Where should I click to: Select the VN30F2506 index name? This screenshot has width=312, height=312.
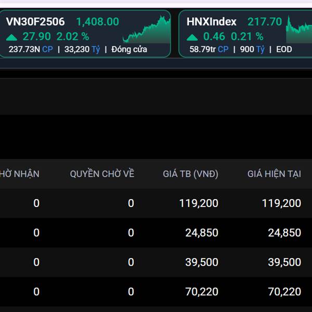[x=35, y=22]
